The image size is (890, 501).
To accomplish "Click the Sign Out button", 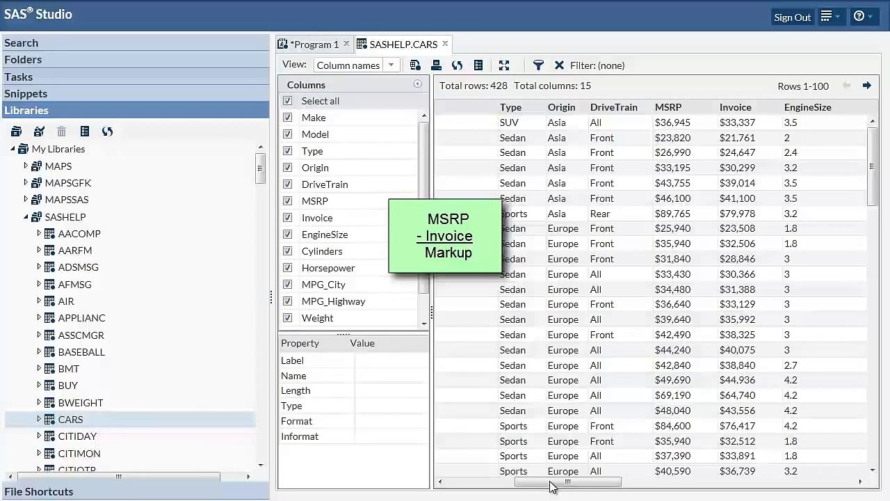I will (793, 17).
